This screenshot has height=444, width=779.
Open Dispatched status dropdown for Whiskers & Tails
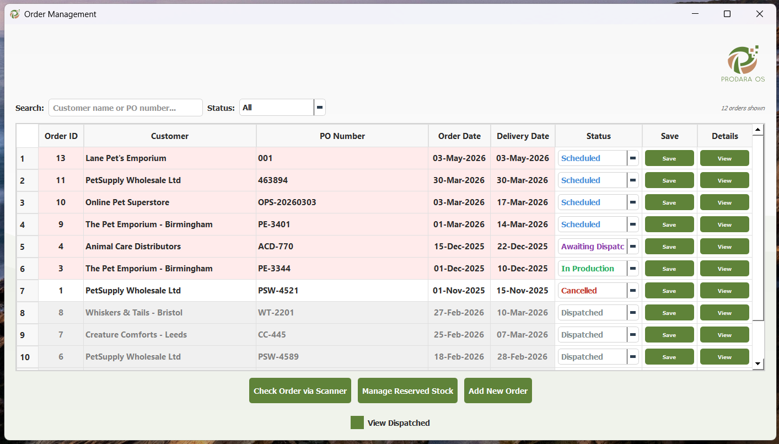(598, 313)
